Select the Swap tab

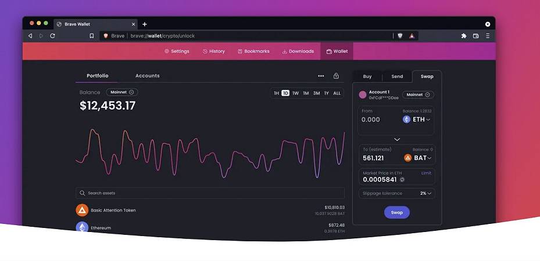[x=427, y=77]
